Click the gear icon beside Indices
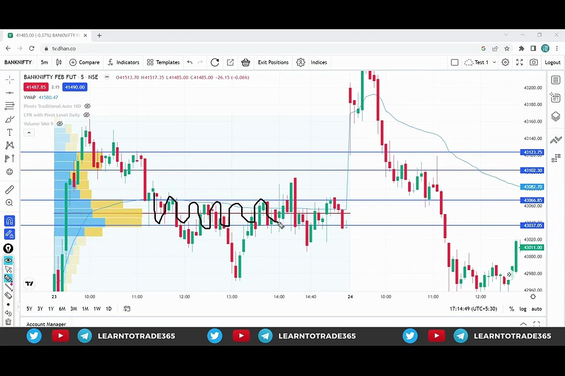Image resolution: width=565 pixels, height=376 pixels. 300,62
